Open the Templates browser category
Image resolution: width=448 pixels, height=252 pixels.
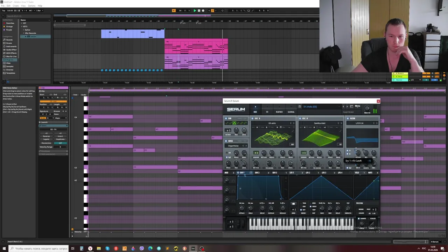[10, 73]
